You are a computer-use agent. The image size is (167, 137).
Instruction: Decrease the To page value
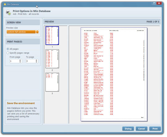click(x=36, y=62)
